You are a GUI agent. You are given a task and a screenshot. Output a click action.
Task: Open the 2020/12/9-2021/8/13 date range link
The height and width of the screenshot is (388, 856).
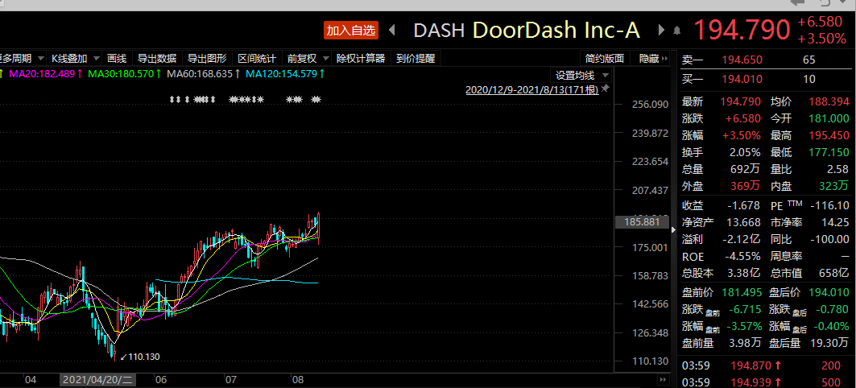pyautogui.click(x=532, y=89)
